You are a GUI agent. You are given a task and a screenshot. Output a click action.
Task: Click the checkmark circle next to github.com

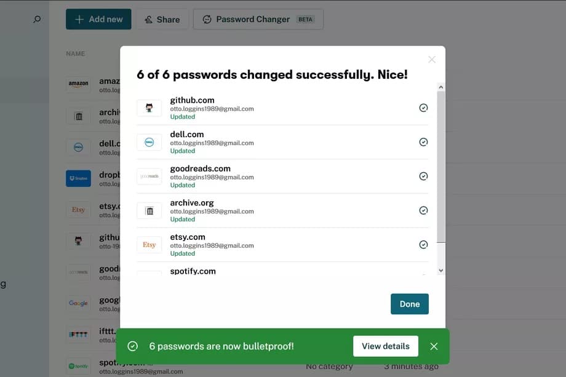[x=423, y=107]
